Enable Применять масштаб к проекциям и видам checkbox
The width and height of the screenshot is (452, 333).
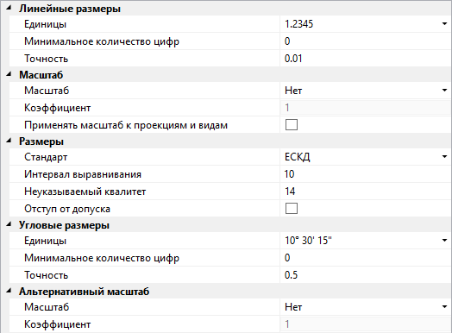point(292,125)
